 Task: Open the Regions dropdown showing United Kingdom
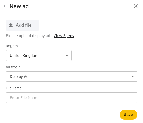[x=39, y=56]
